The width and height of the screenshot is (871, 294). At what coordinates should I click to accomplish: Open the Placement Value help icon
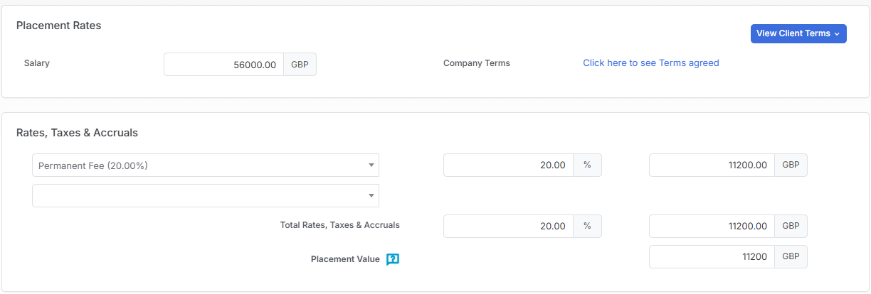click(393, 259)
